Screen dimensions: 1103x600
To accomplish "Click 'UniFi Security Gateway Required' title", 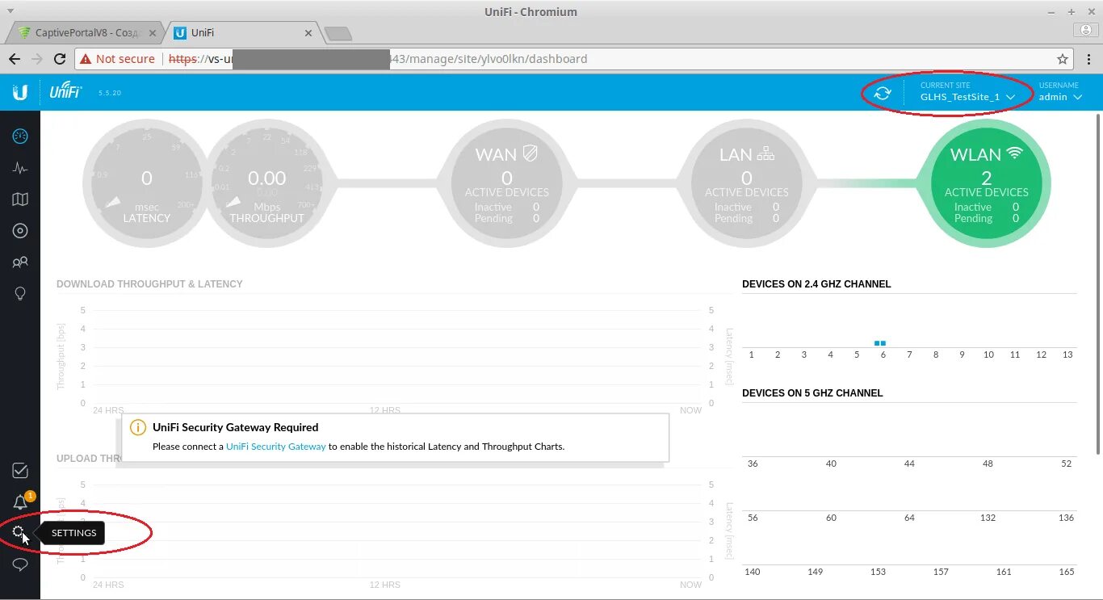I will 236,428.
